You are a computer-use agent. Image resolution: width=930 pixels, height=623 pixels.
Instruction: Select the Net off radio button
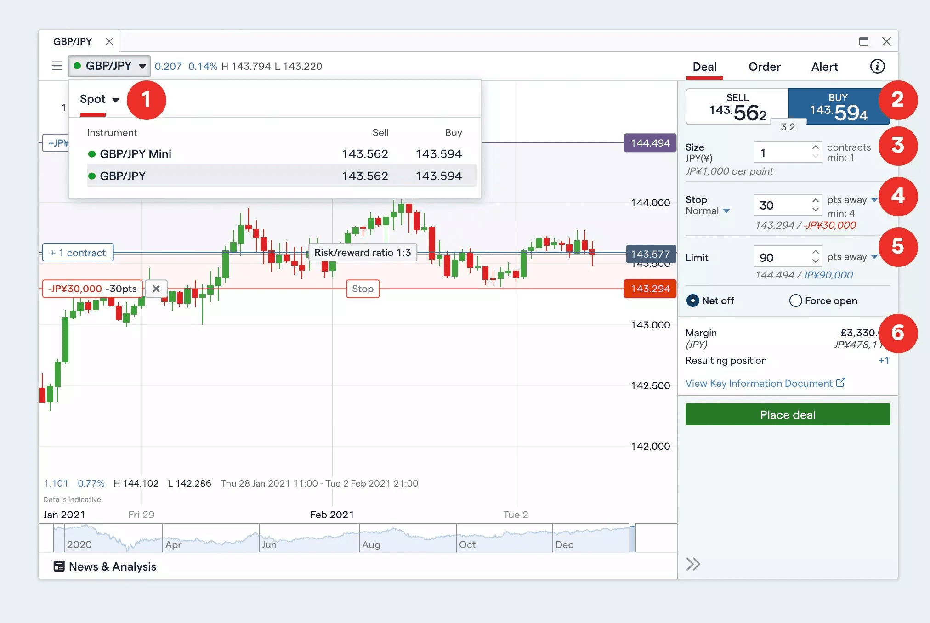pyautogui.click(x=692, y=300)
